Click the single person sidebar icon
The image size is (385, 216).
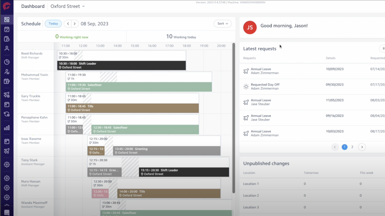pos(7,48)
